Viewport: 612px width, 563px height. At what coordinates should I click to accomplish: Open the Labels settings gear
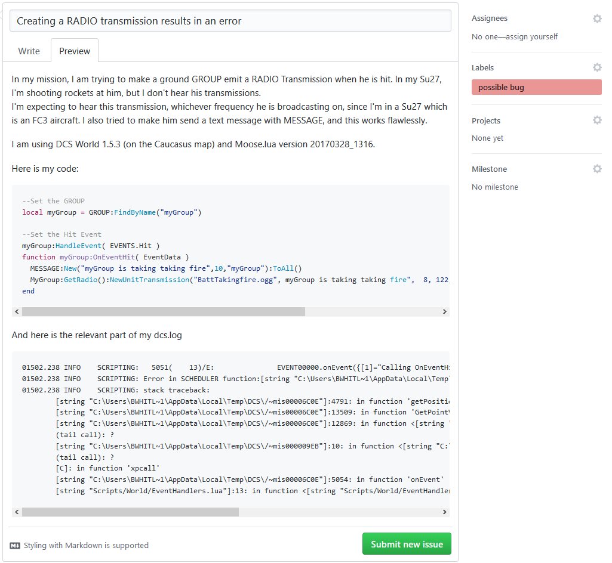(596, 67)
